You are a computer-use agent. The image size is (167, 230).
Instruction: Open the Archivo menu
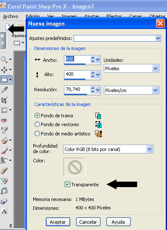coord(11,16)
